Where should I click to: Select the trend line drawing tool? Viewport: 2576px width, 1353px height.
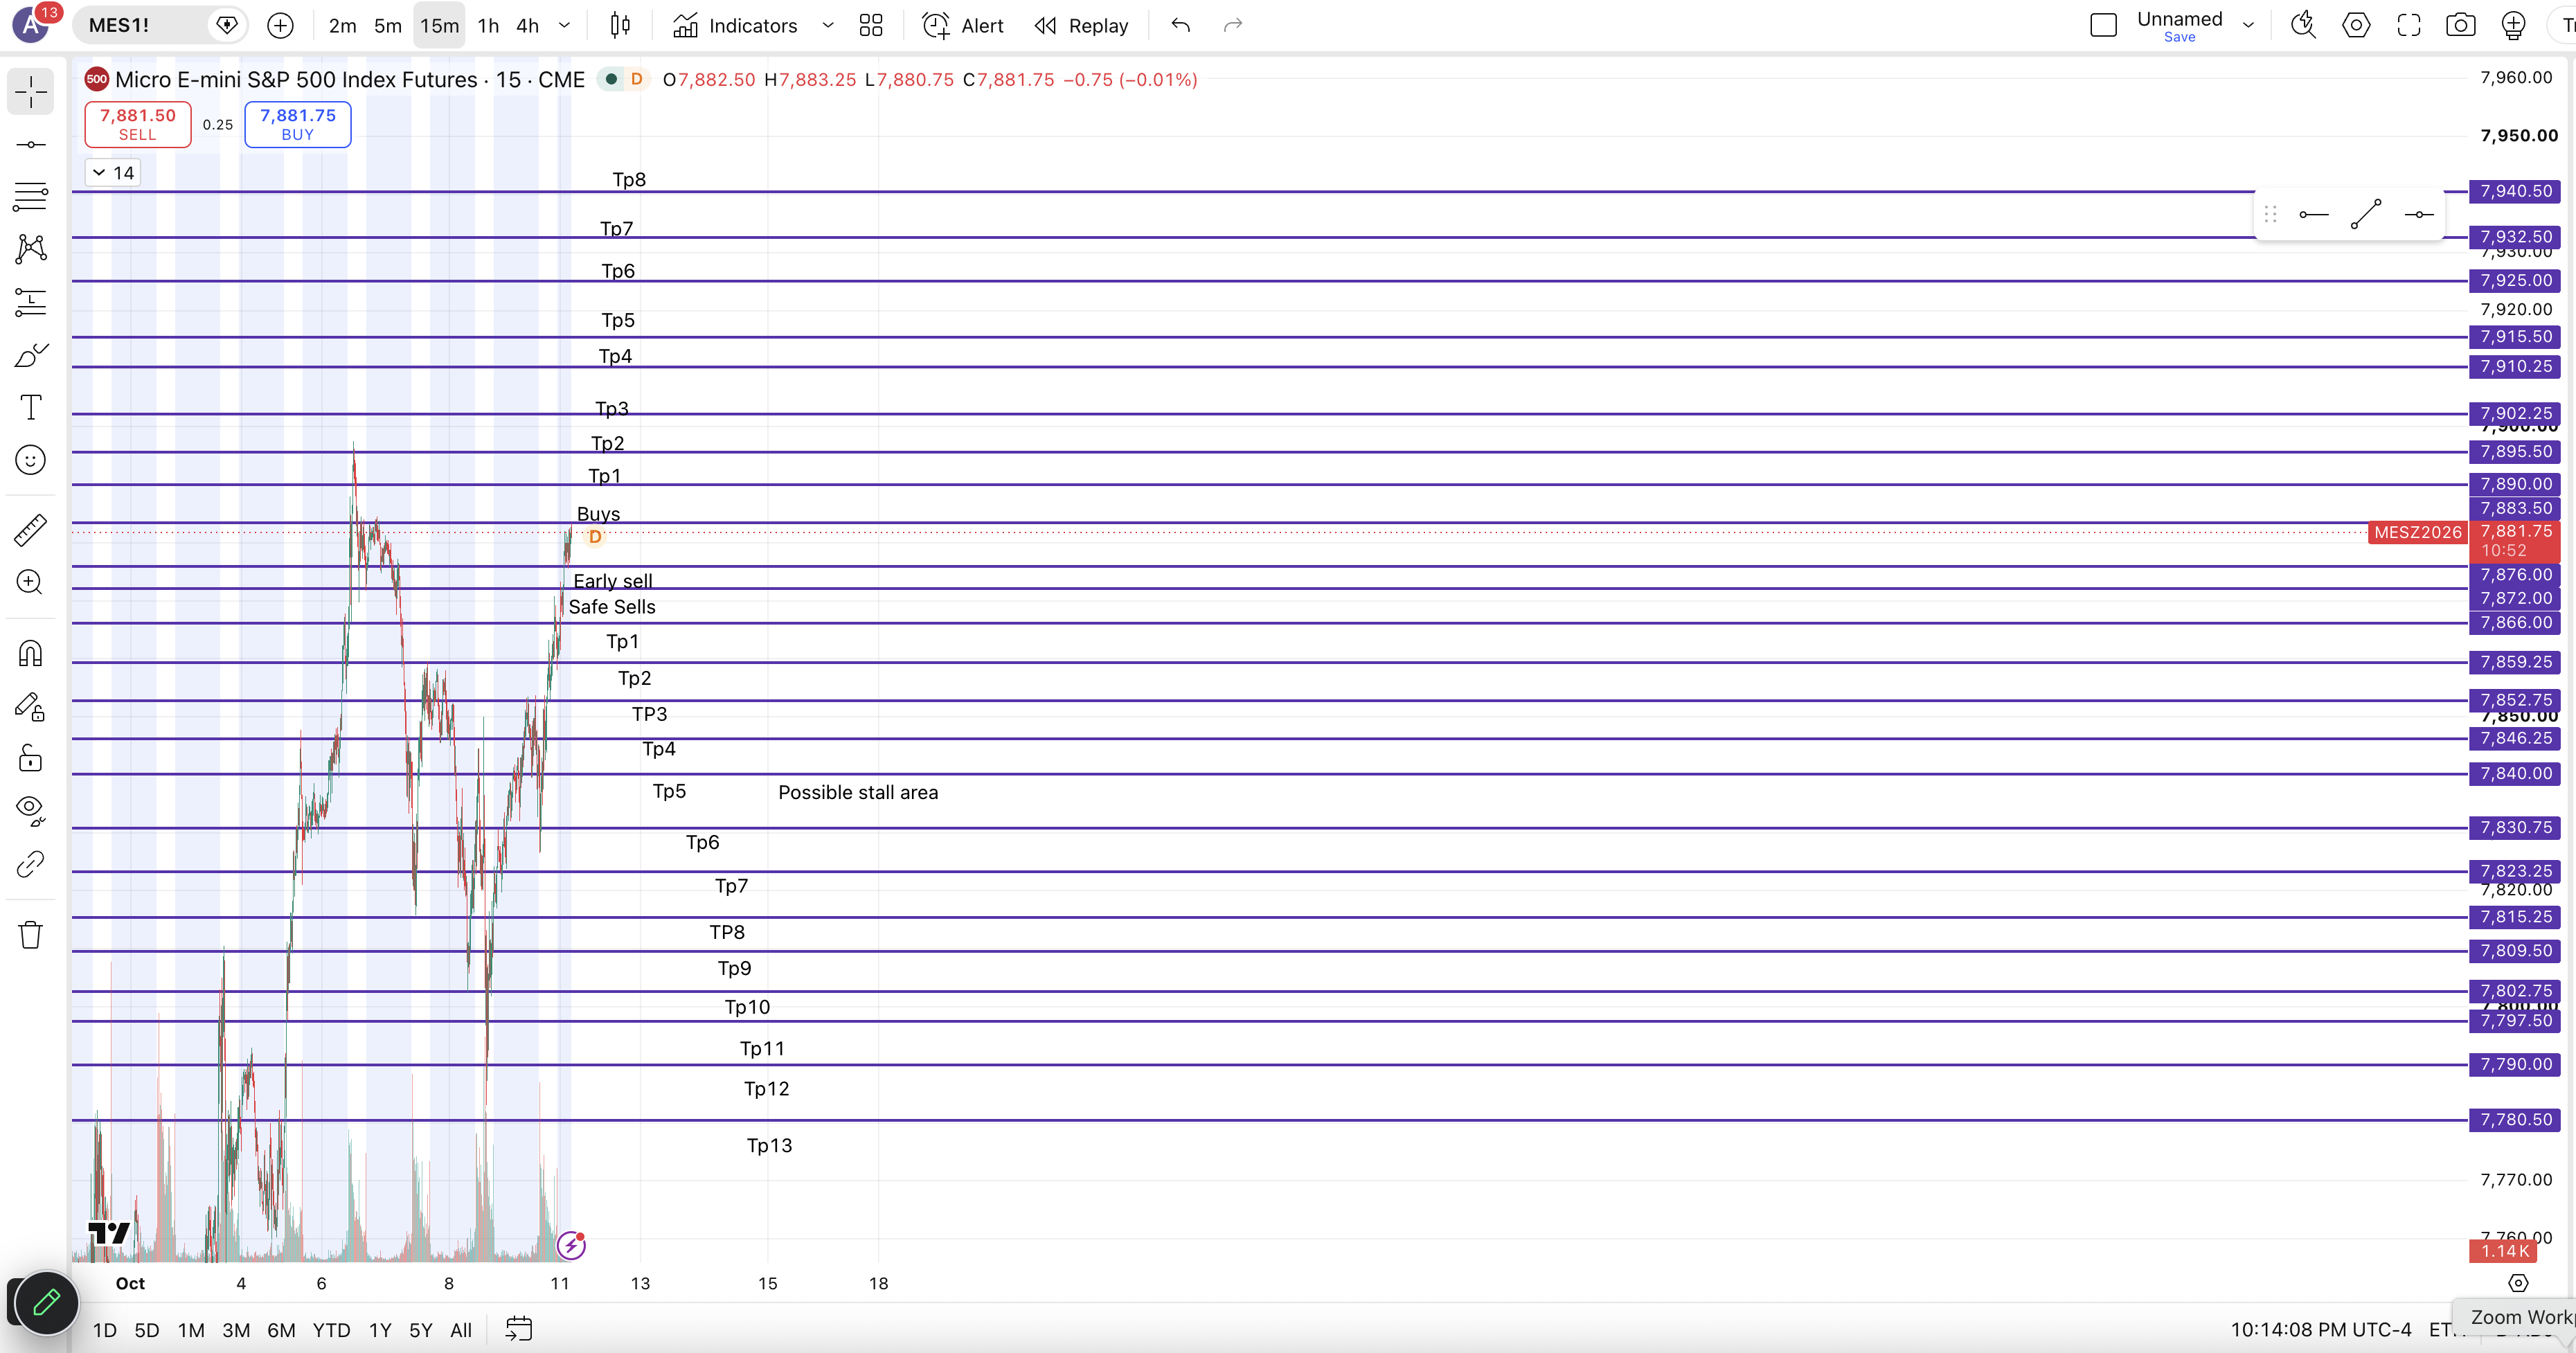(x=31, y=145)
